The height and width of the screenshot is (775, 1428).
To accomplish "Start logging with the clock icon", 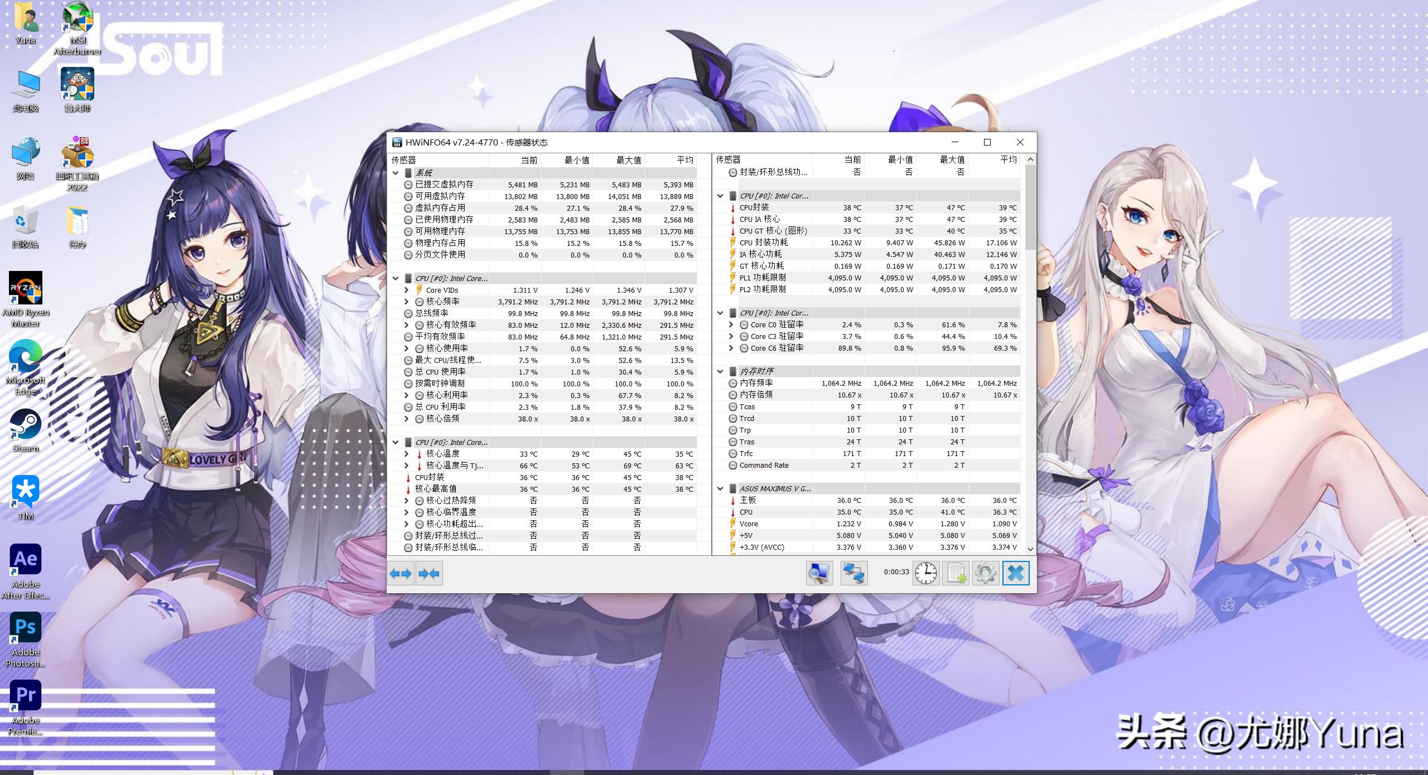I will [x=925, y=573].
